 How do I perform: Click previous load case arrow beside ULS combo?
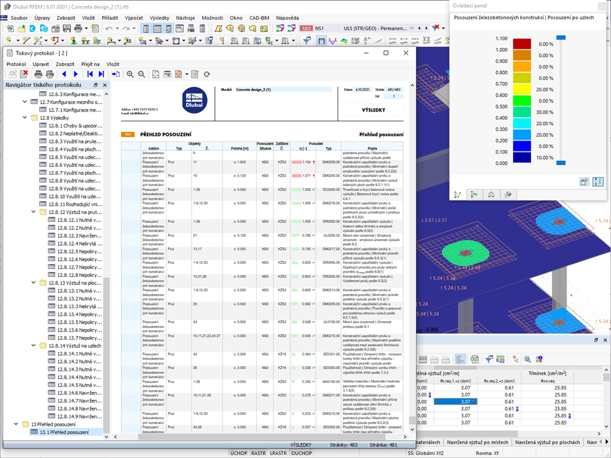pyautogui.click(x=419, y=28)
